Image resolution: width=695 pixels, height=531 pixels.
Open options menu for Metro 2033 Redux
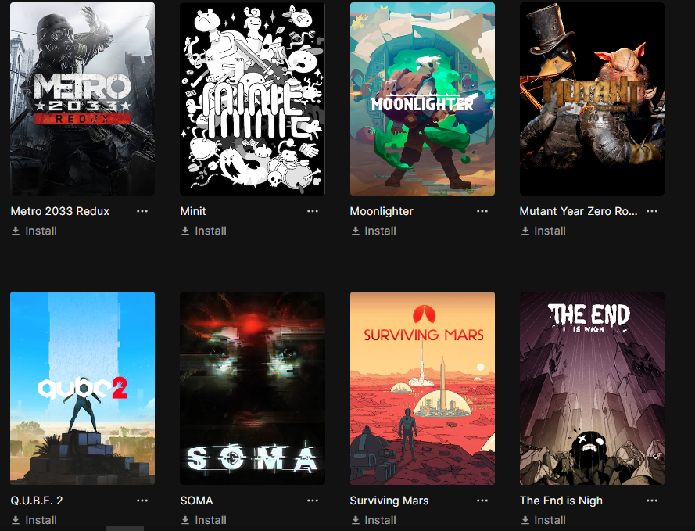click(142, 211)
